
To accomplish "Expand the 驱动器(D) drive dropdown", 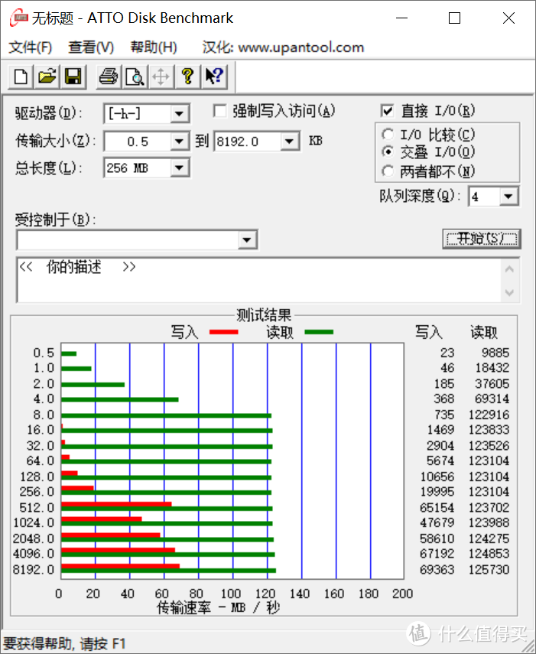I will (179, 113).
